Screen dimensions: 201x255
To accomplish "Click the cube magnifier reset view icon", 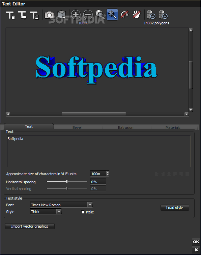I will click(x=100, y=15).
